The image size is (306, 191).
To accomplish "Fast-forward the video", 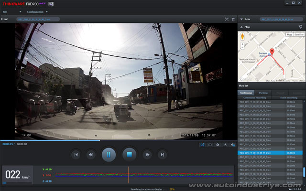I will point(147,155).
